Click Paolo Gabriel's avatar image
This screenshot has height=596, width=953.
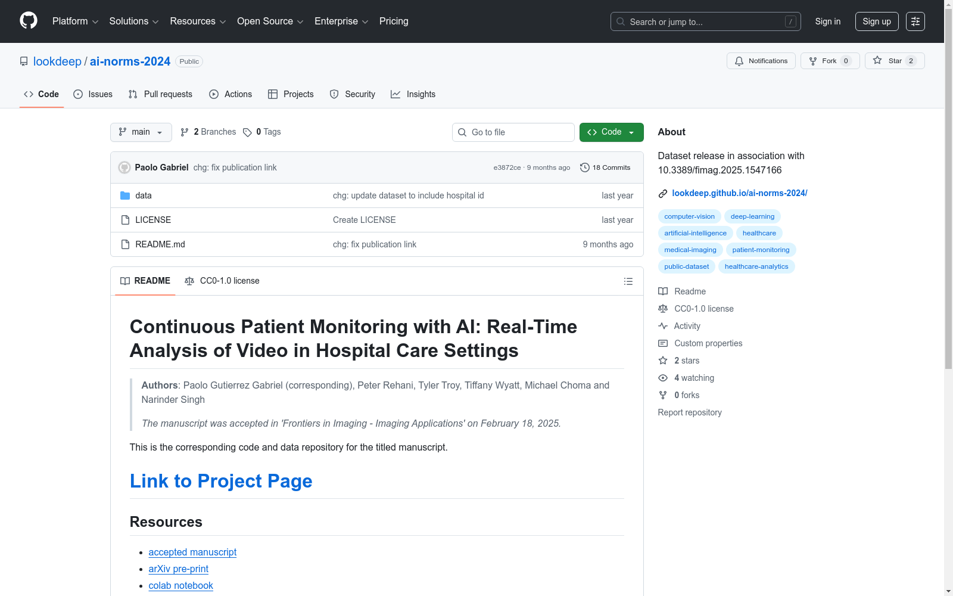coord(124,167)
